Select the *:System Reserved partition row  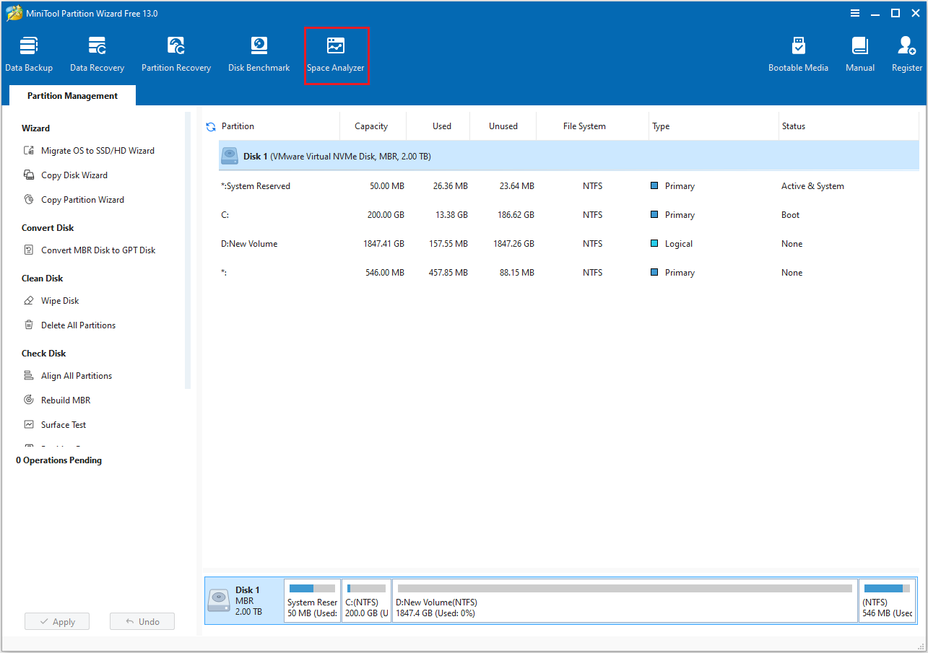coord(569,186)
